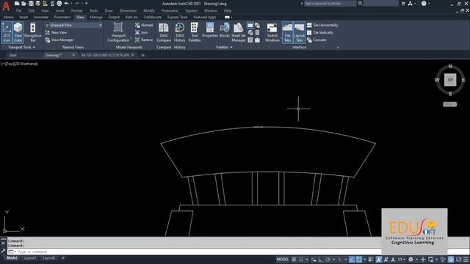Switch to the Home ribbon tab
This screenshot has width=470, height=264.
8,18
